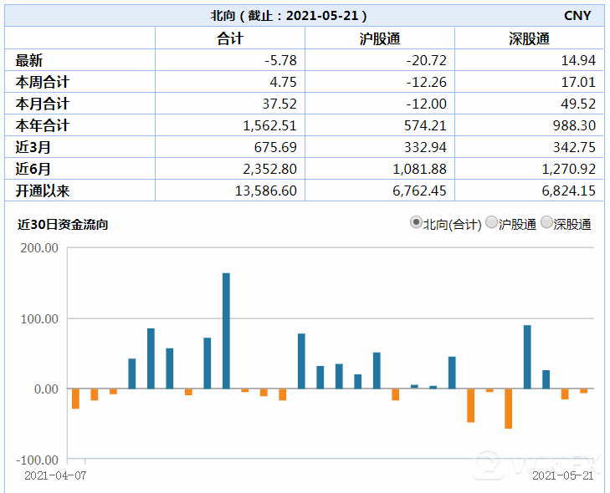Image resolution: width=610 pixels, height=493 pixels.
Task: Click the 近3月 row label
Action: pos(33,147)
